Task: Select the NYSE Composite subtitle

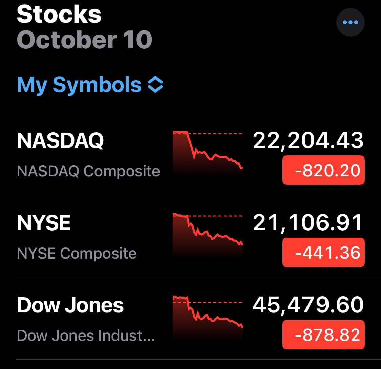Action: (77, 253)
